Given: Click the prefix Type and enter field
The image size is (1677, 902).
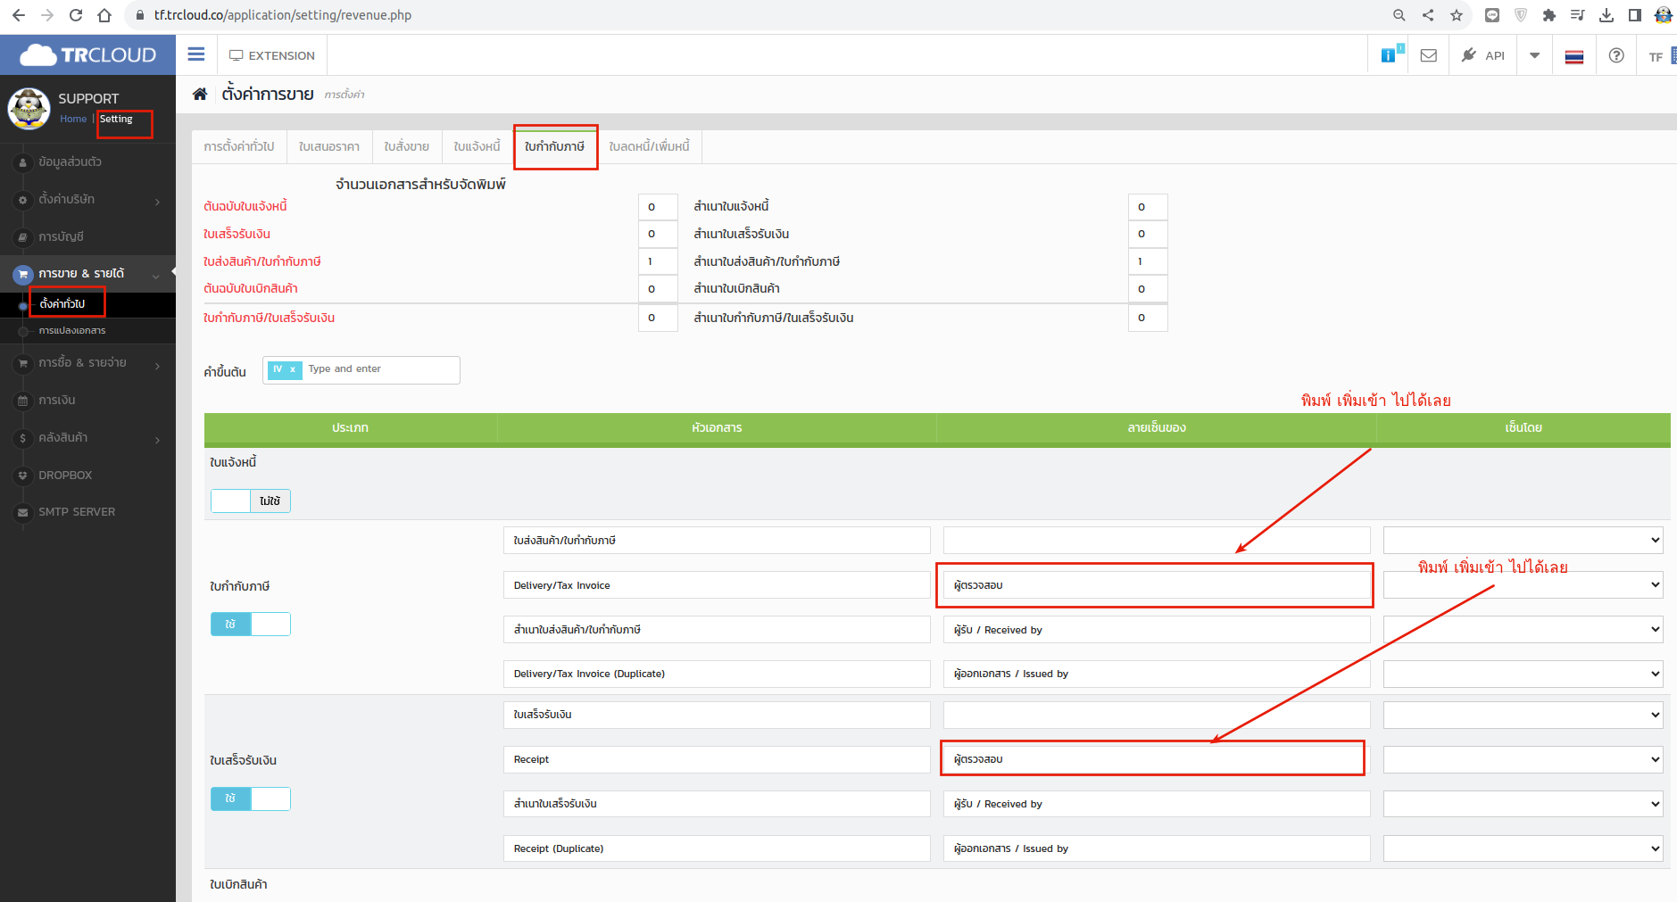Looking at the screenshot, I should pos(379,369).
